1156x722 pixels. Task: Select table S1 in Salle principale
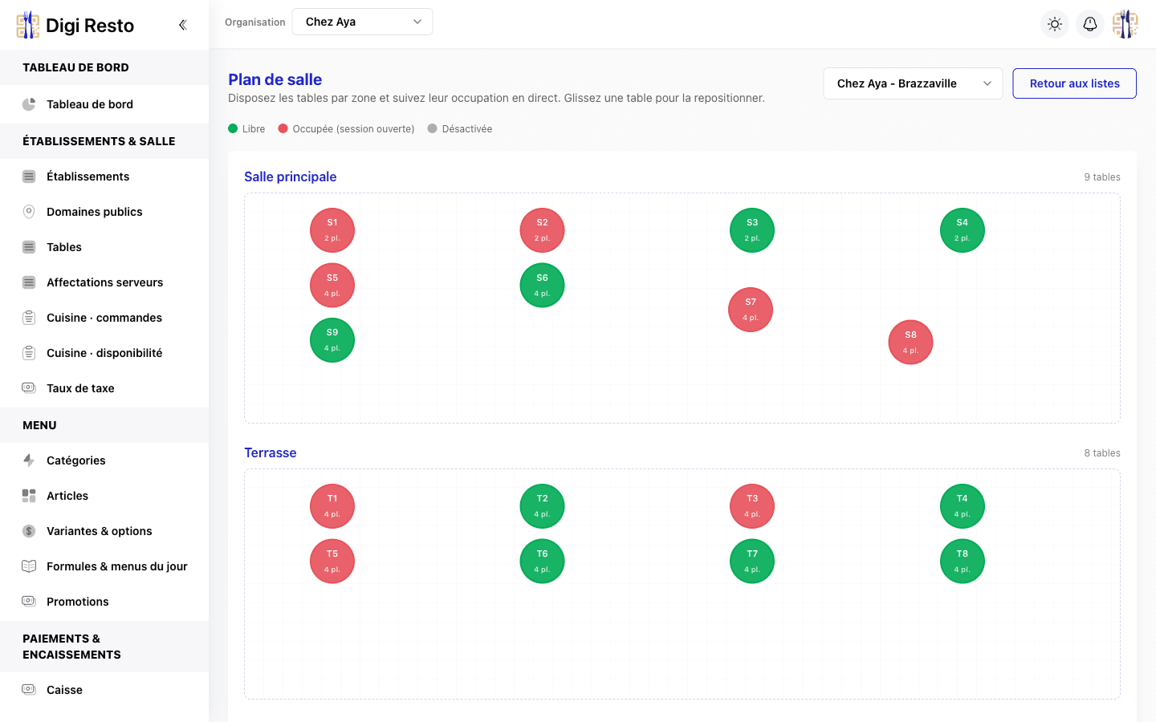point(332,230)
